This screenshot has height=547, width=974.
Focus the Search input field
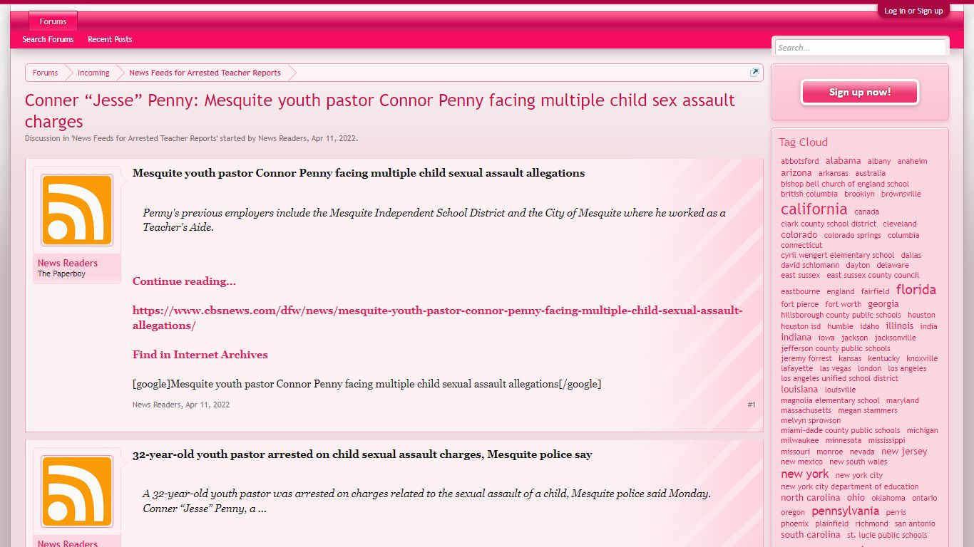860,48
